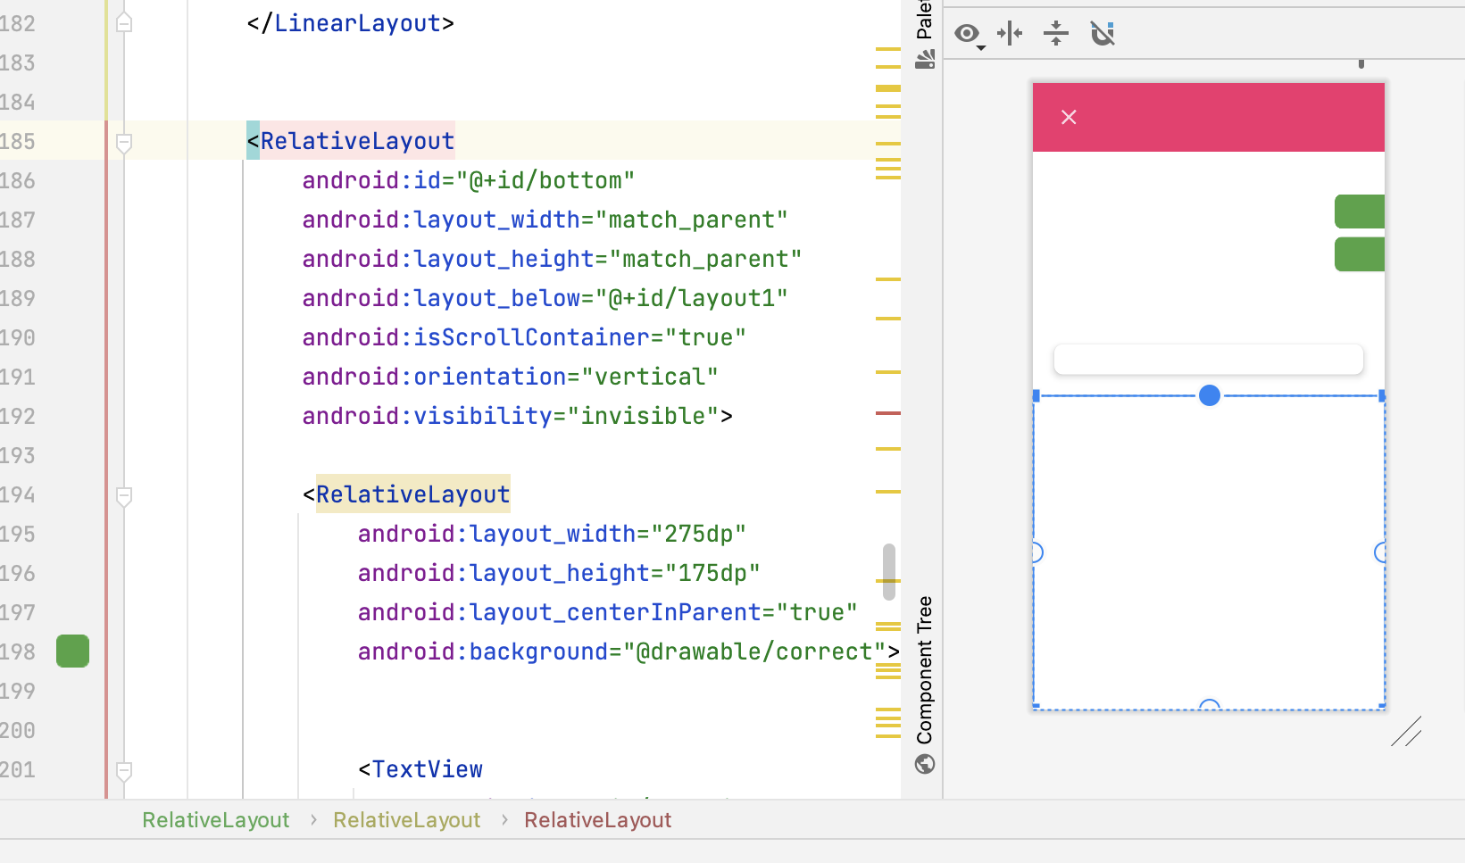Click the resize handle at preview bottom corner
This screenshot has width=1465, height=863.
1406,732
